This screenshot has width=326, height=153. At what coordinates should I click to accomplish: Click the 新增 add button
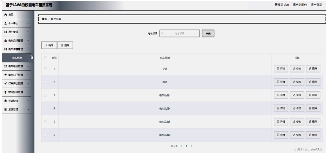point(49,45)
